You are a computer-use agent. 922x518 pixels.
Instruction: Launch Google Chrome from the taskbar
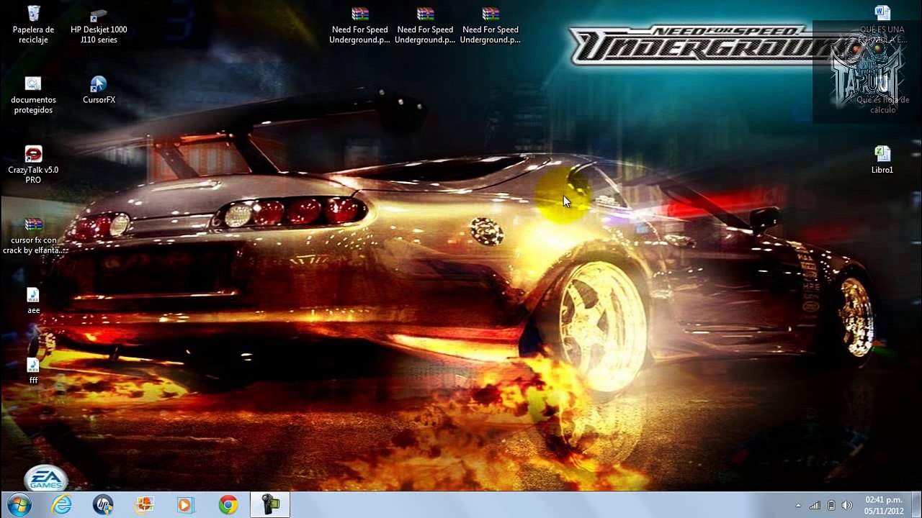click(x=228, y=505)
